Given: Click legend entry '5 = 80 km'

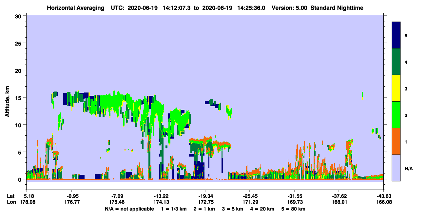Looking at the screenshot, I should pos(293,209).
